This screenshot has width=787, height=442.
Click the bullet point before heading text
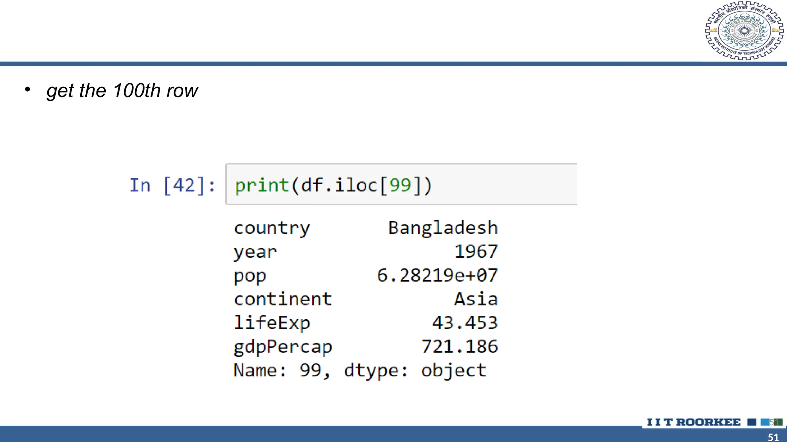click(x=27, y=90)
